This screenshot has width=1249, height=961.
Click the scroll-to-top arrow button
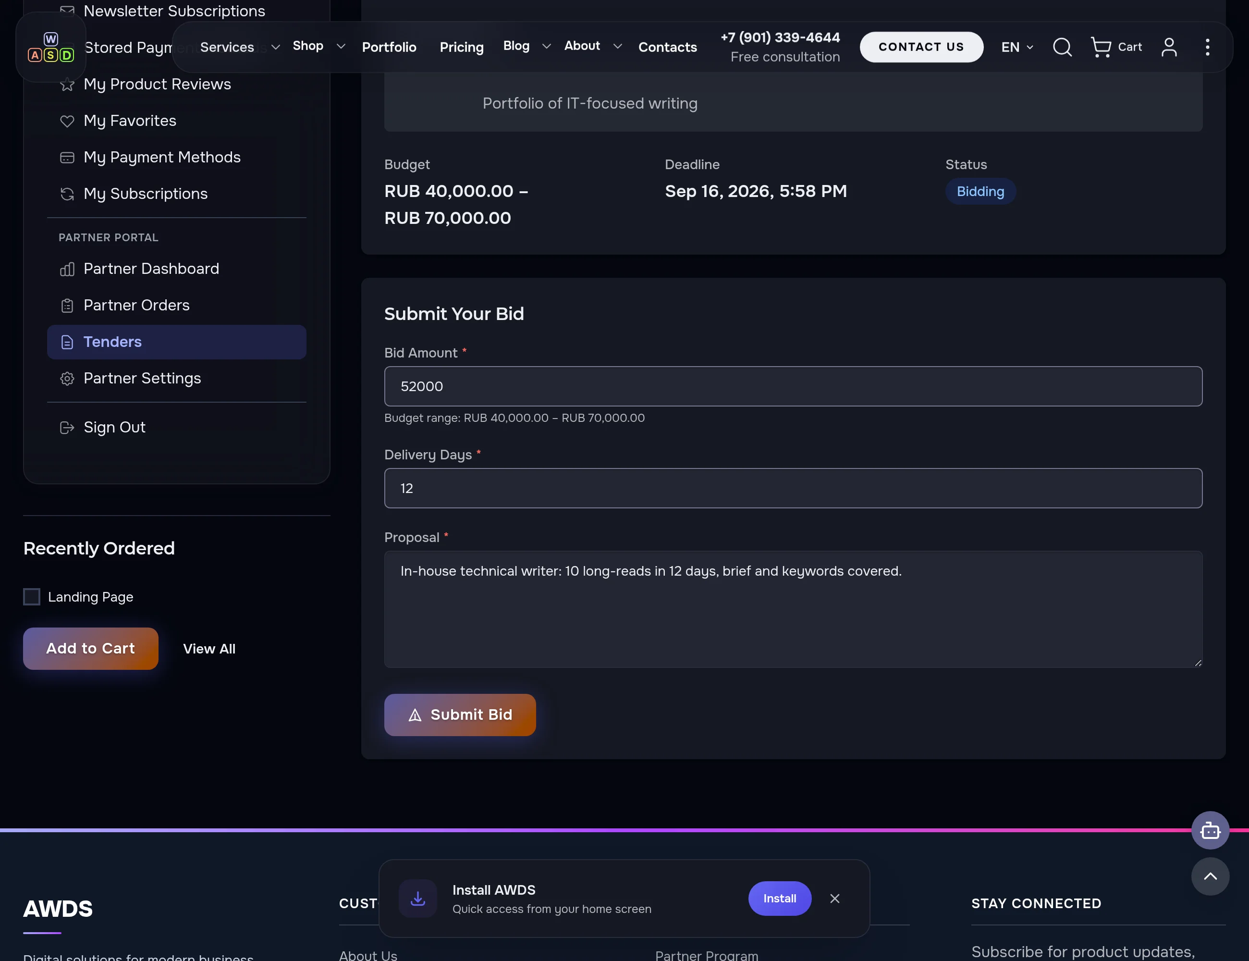pyautogui.click(x=1210, y=876)
